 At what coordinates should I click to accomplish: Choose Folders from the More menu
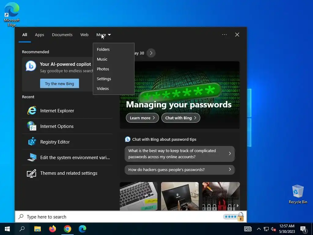coord(114,49)
